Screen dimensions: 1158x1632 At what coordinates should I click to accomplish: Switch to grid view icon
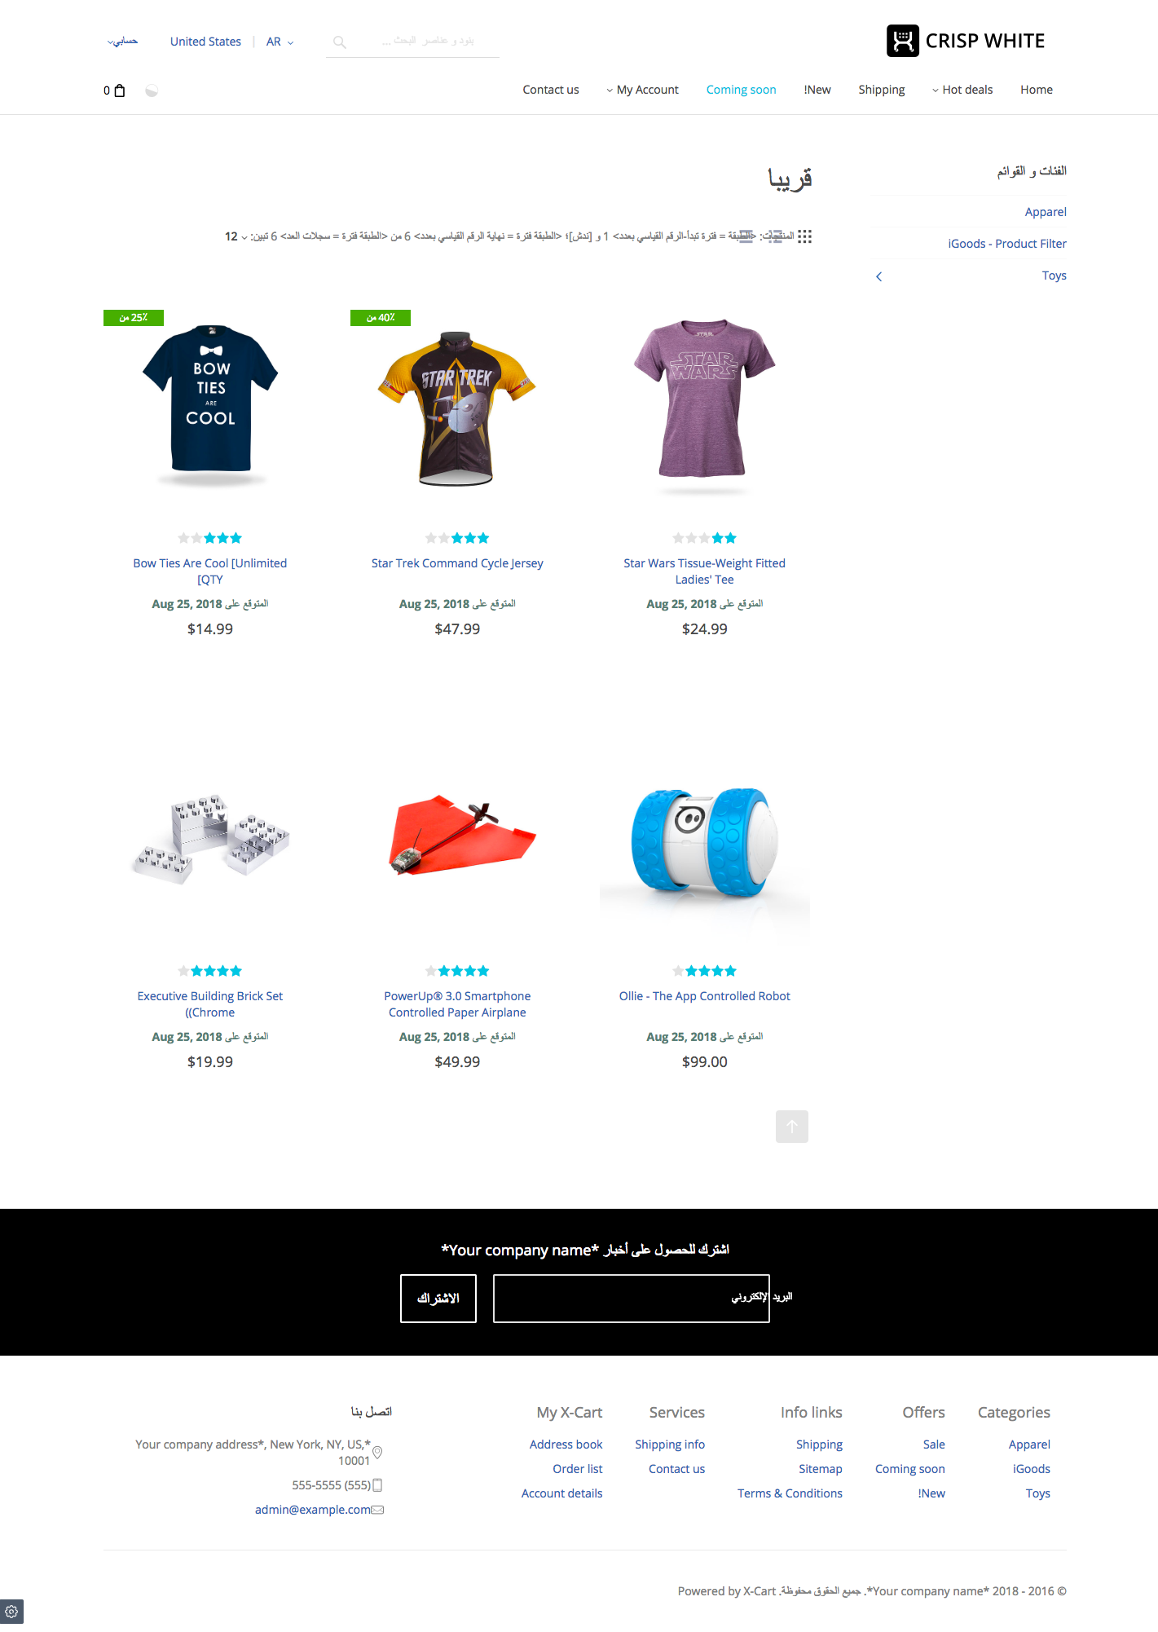pos(804,236)
